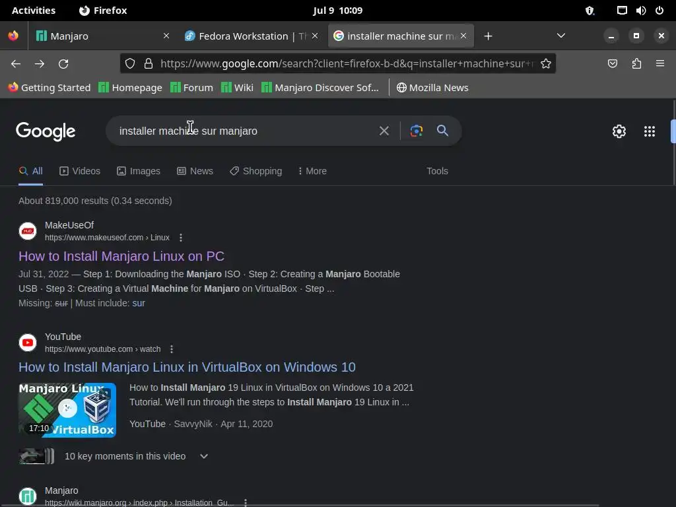Click the 'sur' must include link
Image resolution: width=676 pixels, height=507 pixels.
pos(139,303)
